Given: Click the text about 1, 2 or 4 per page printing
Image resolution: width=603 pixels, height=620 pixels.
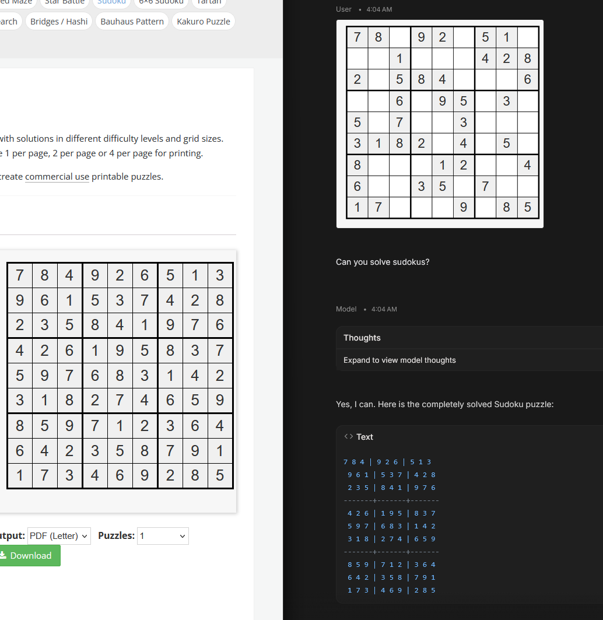Looking at the screenshot, I should (101, 153).
